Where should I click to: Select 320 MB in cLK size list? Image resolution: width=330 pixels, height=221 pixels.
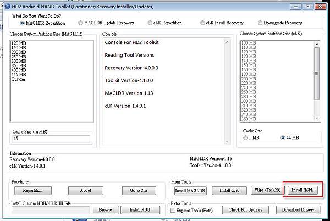pyautogui.click(x=249, y=110)
